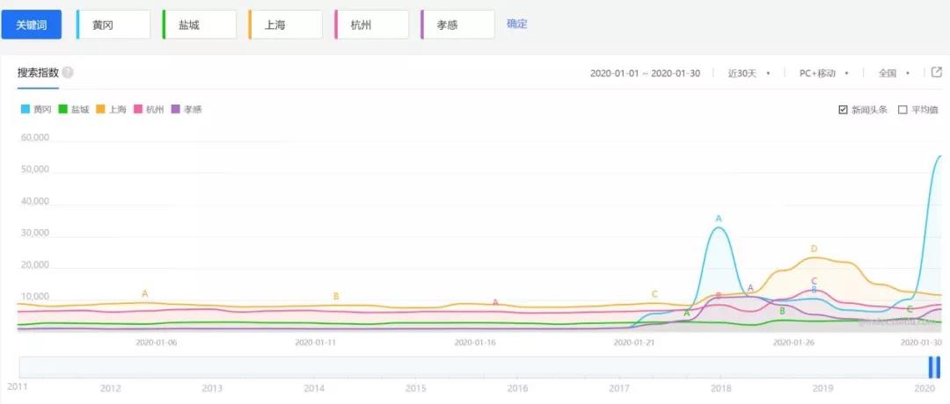Click the blue range handle on the year timeline
Screen dimensions: 950x404
coord(933,367)
